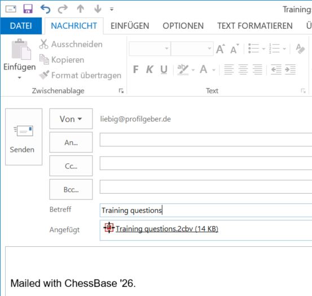Open the font color A dropdown

(x=214, y=70)
